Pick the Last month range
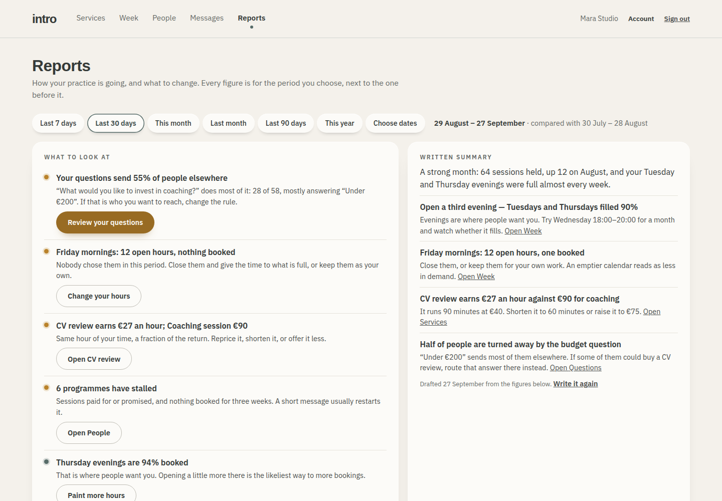The image size is (722, 501). pyautogui.click(x=228, y=123)
